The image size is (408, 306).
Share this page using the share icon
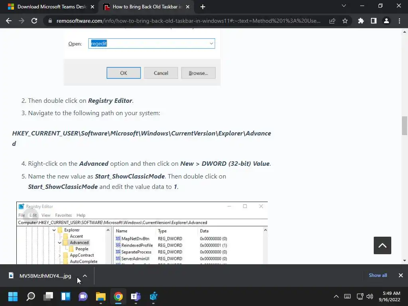click(332, 21)
